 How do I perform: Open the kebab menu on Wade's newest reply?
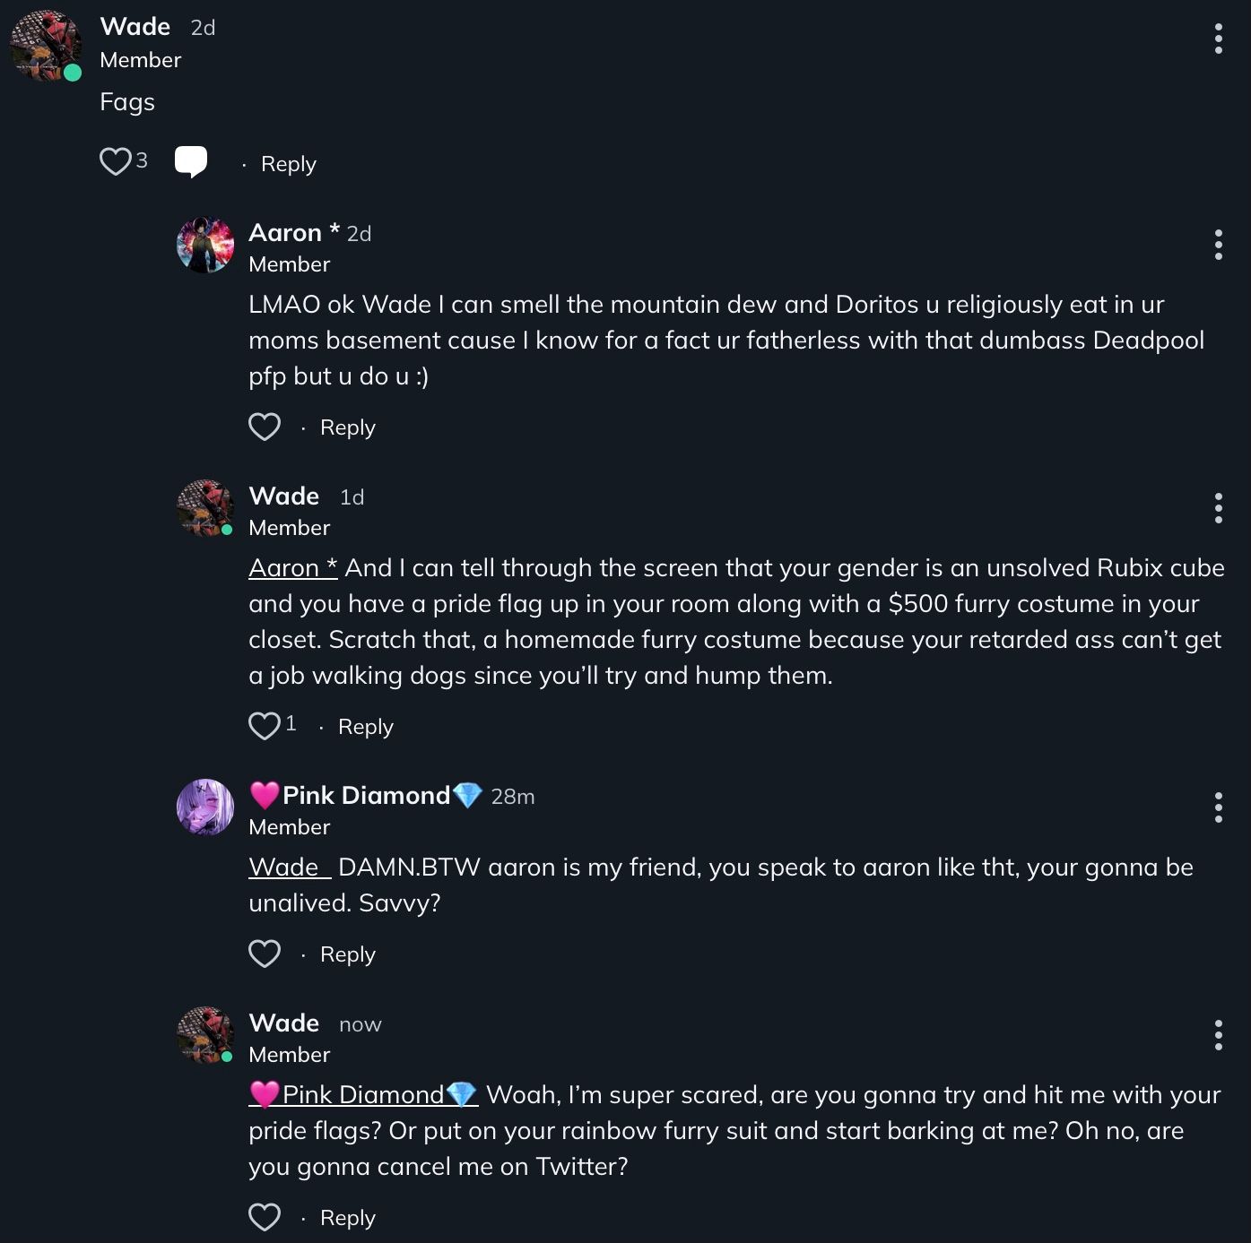tap(1218, 1035)
